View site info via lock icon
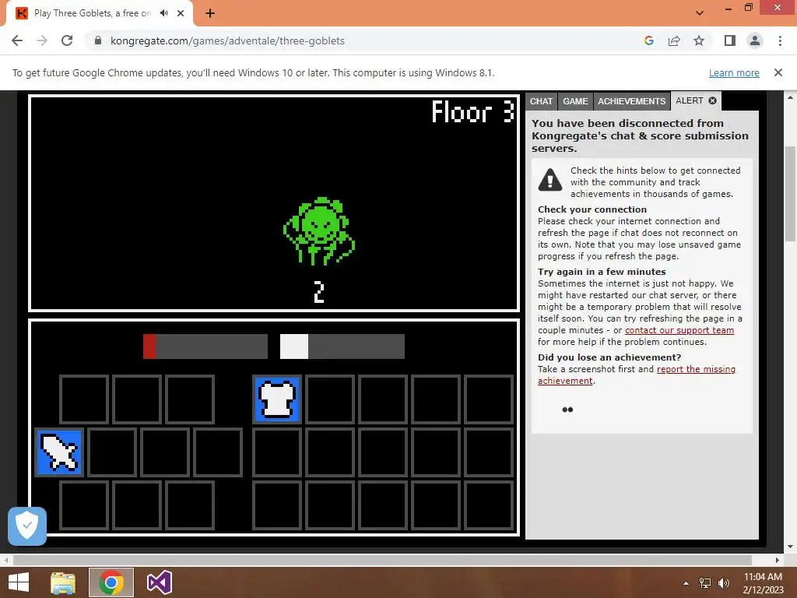This screenshot has width=797, height=598. (x=98, y=40)
